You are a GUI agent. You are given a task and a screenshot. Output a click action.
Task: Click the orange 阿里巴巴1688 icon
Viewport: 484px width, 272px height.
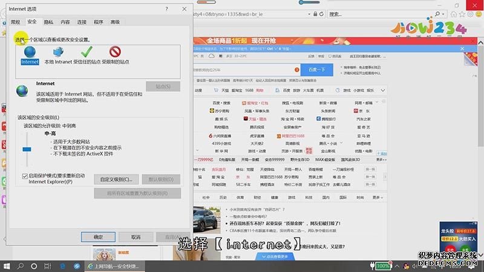pyautogui.click(x=279, y=136)
